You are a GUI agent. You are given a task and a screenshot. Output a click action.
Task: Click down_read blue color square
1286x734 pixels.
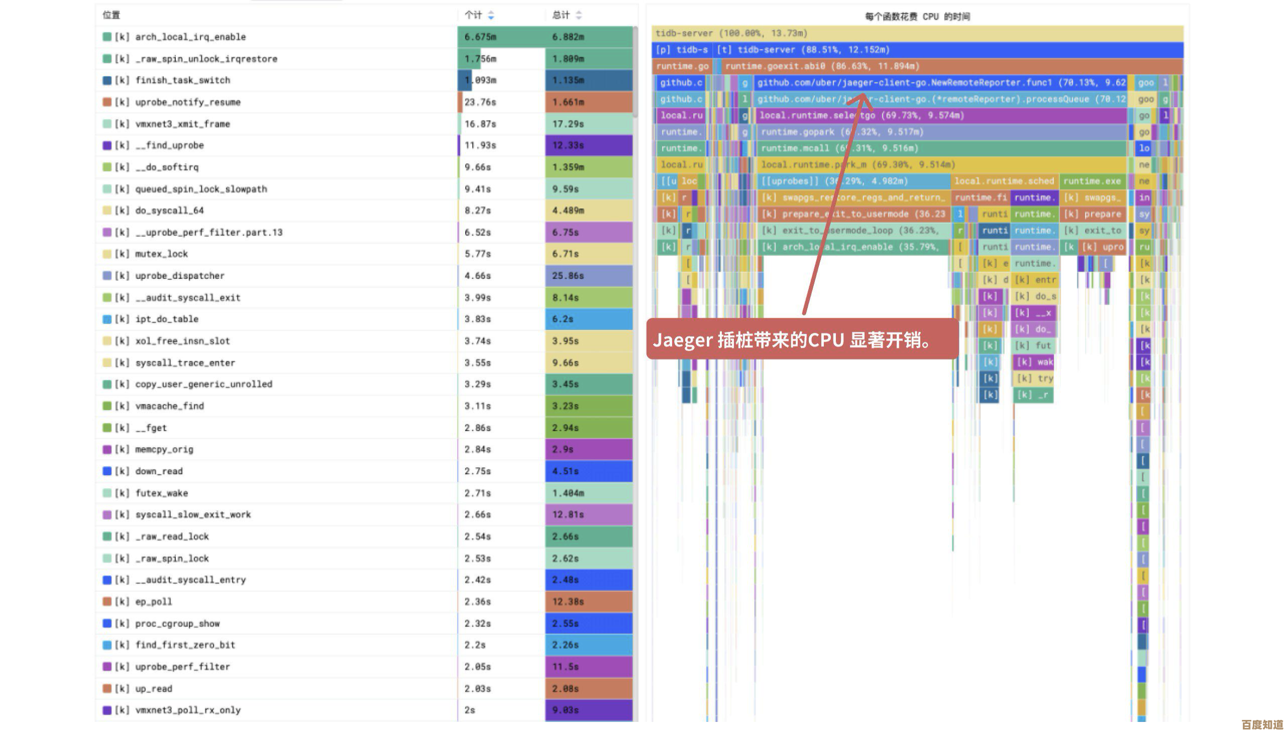(x=107, y=471)
